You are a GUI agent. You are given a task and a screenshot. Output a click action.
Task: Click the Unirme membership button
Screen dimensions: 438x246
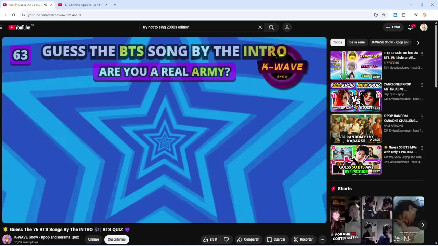pos(93,240)
